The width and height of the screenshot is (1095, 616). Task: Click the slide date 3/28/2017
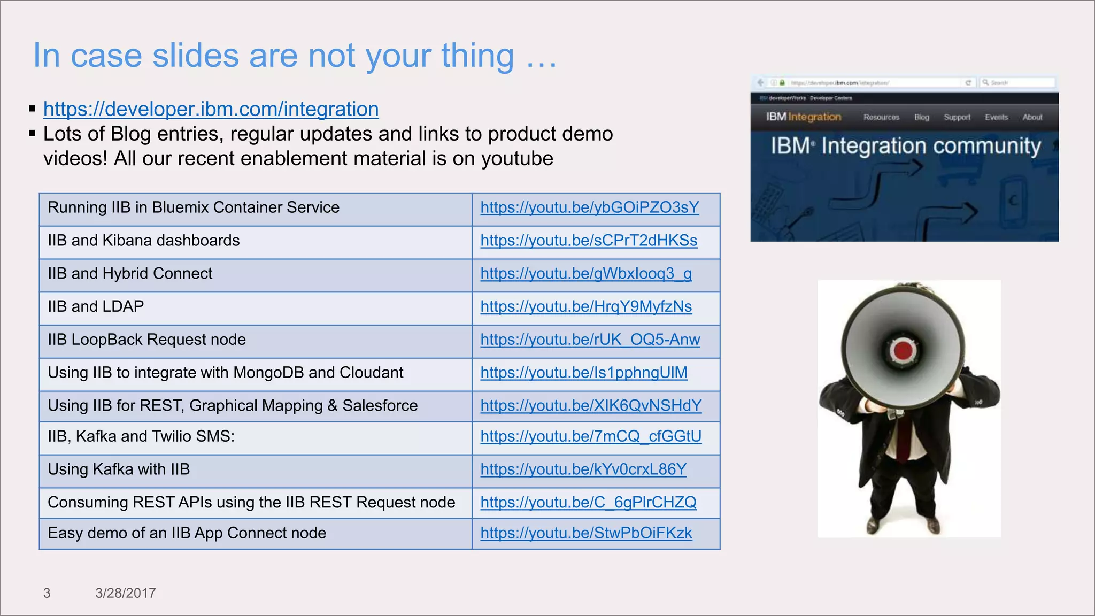[126, 593]
